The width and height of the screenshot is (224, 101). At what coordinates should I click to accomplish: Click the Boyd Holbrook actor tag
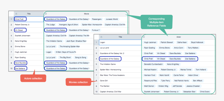click(x=197, y=42)
